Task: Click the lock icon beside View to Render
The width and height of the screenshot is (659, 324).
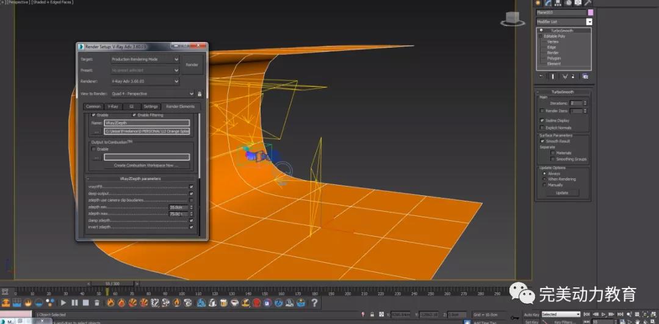Action: (200, 94)
